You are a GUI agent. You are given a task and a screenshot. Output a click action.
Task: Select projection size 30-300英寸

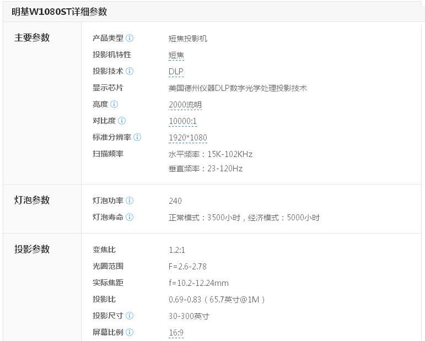(189, 316)
